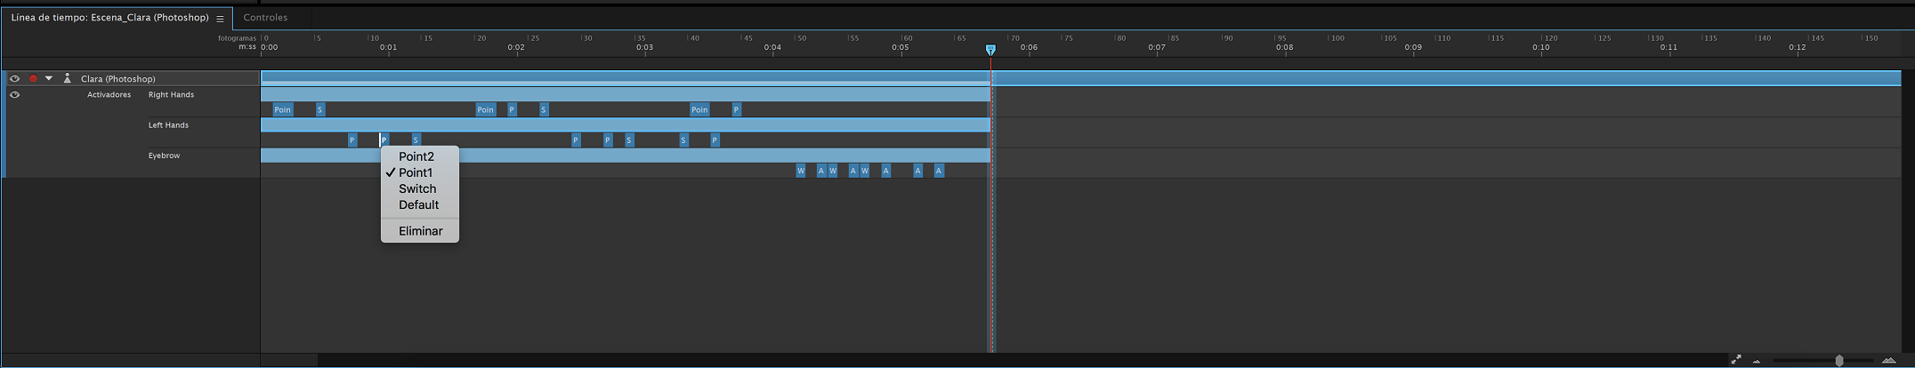Select the last A trigger bar in Eyebrow
Screen dimensions: 1915x368
(939, 171)
